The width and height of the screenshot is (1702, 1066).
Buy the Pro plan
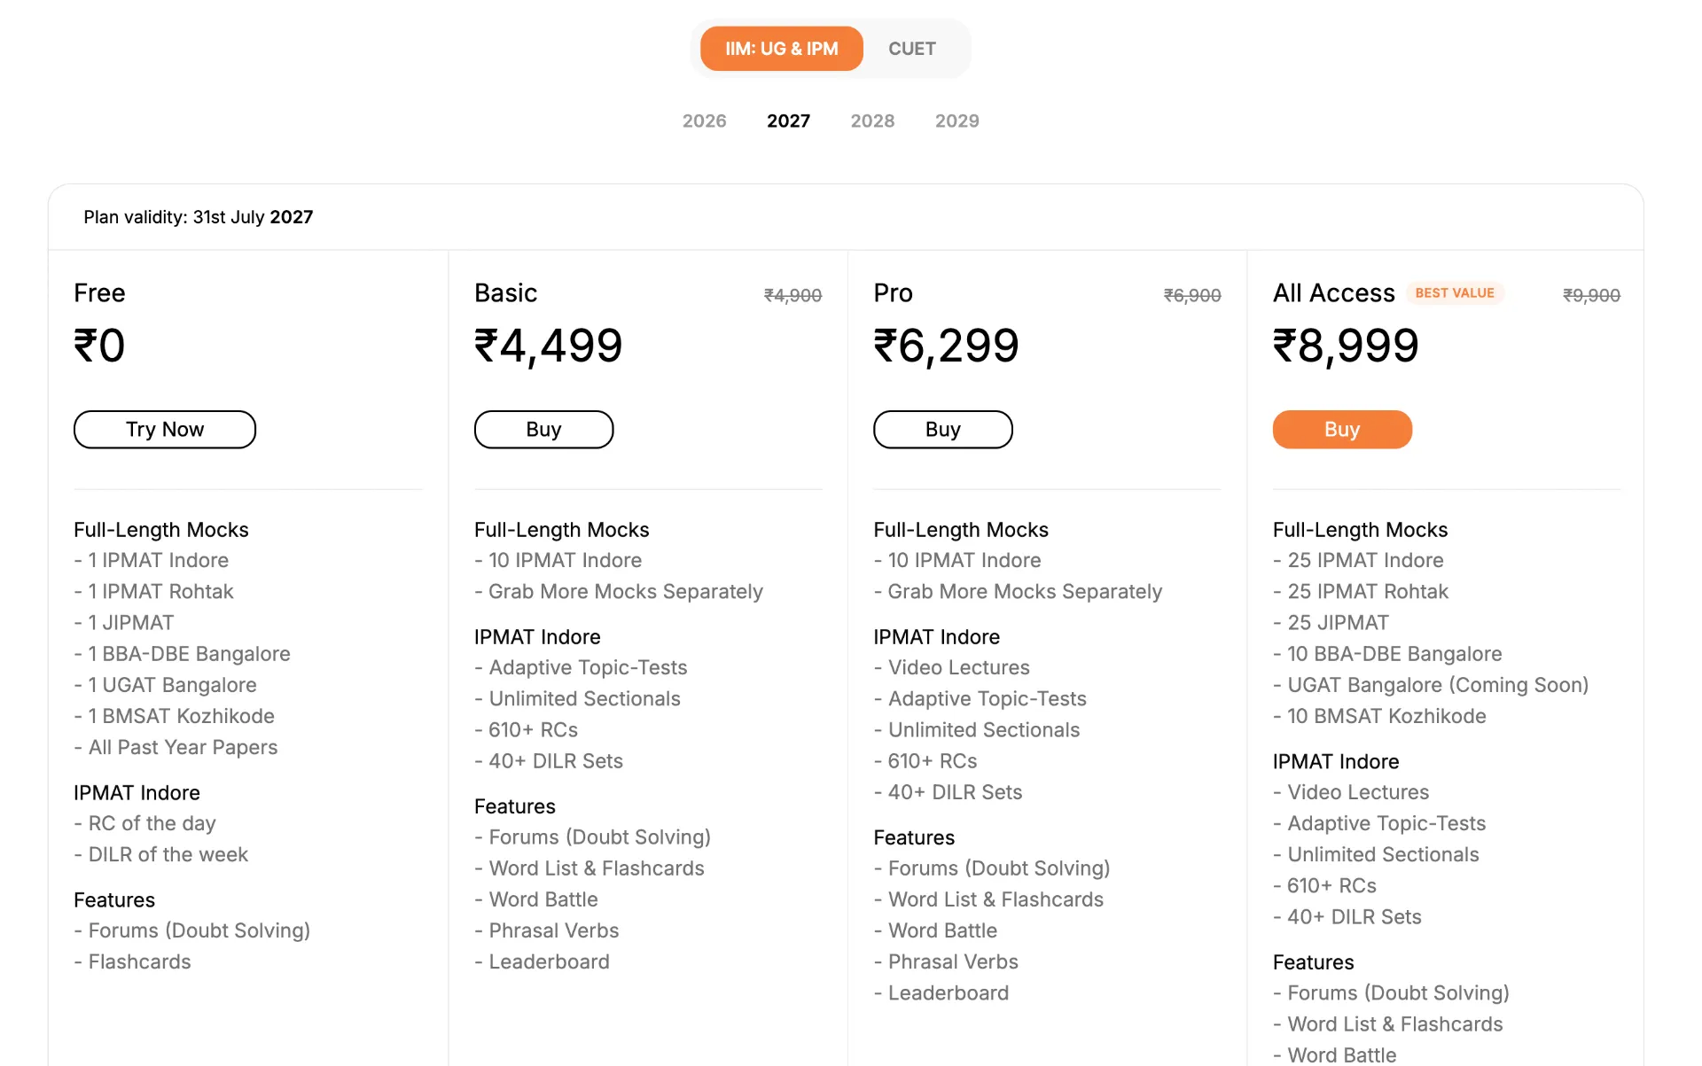coord(942,430)
